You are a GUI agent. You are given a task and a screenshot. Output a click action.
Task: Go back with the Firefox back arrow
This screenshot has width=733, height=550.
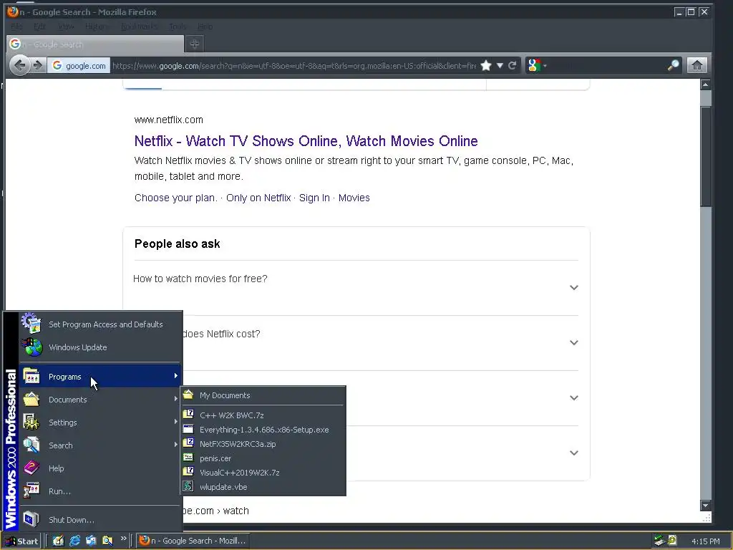click(x=19, y=65)
